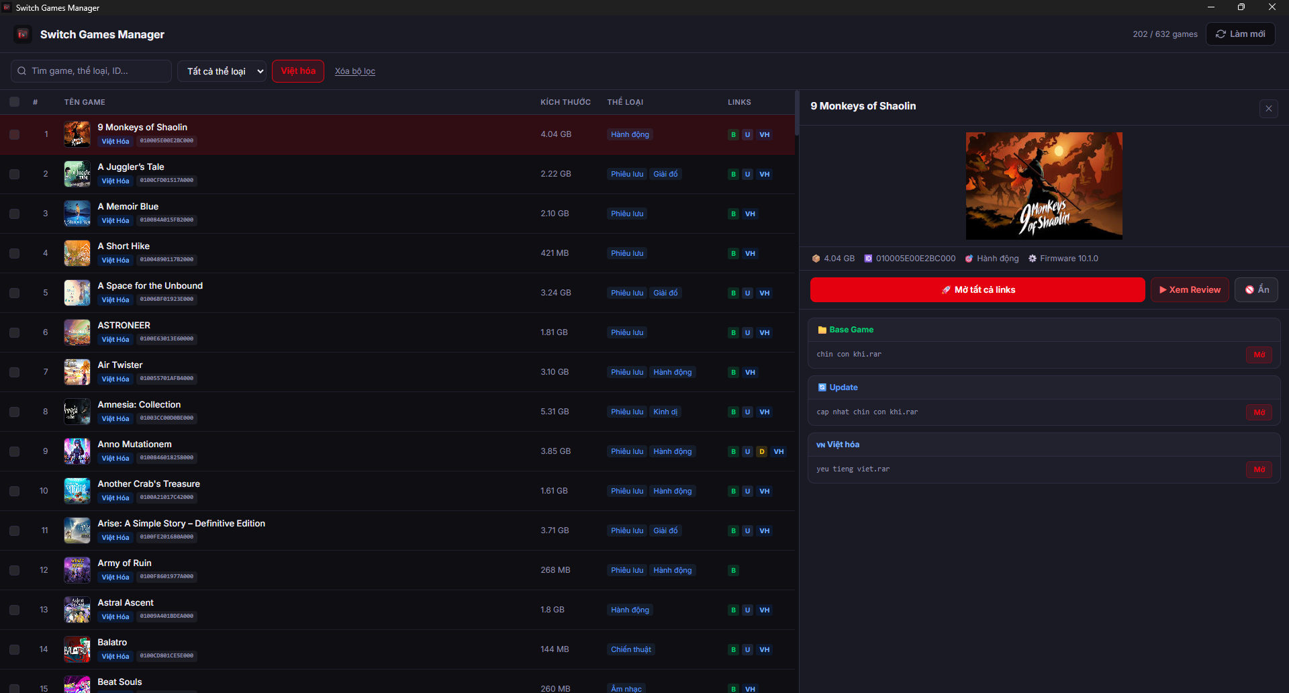1289x693 pixels.
Task: Click the U link badge for Astral Ascent
Action: [747, 610]
